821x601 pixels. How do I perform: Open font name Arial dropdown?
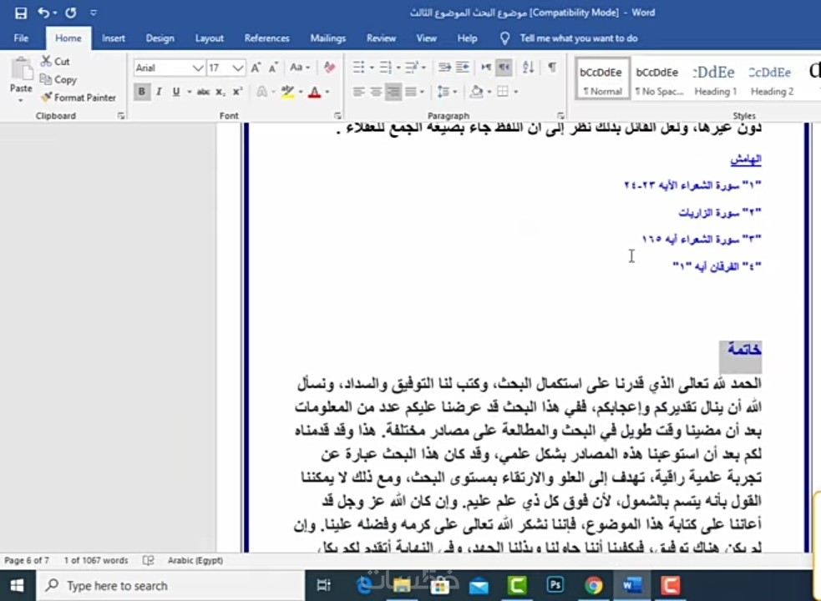[x=197, y=68]
